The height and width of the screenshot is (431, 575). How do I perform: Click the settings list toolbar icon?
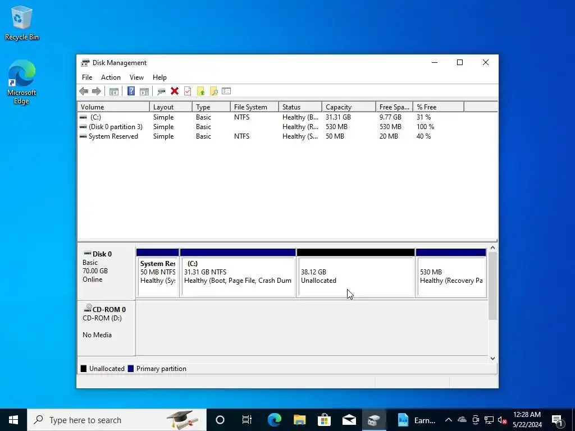226,91
